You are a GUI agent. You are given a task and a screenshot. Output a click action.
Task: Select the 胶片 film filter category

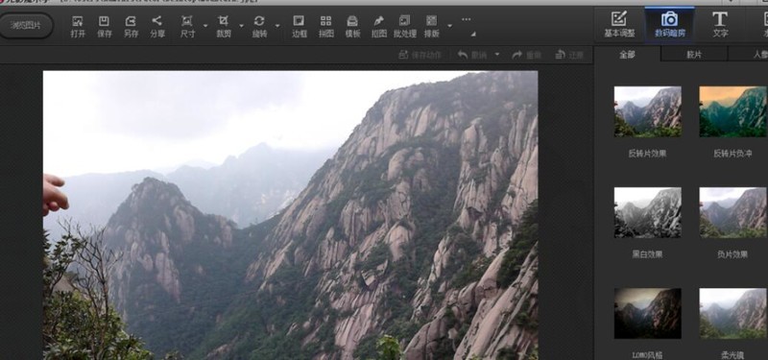pos(693,55)
